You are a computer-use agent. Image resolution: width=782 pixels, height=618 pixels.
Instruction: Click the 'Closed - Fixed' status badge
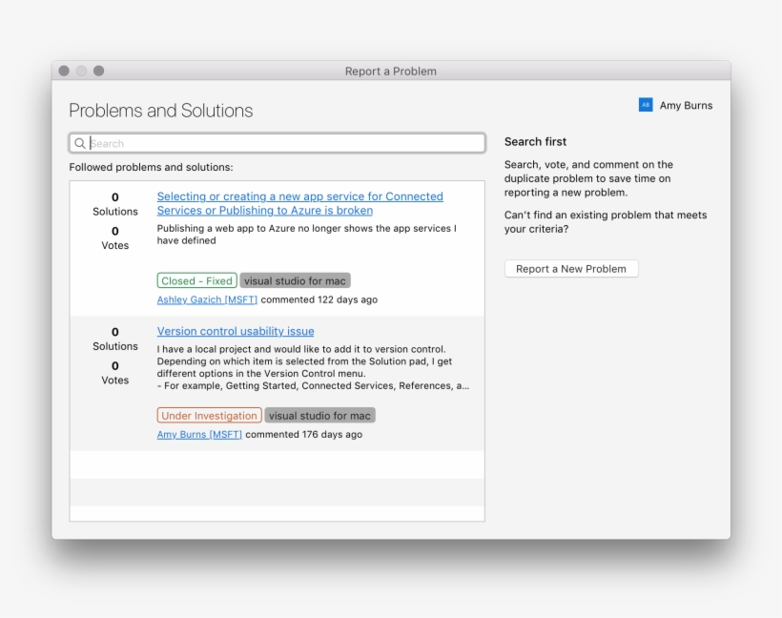(x=196, y=280)
